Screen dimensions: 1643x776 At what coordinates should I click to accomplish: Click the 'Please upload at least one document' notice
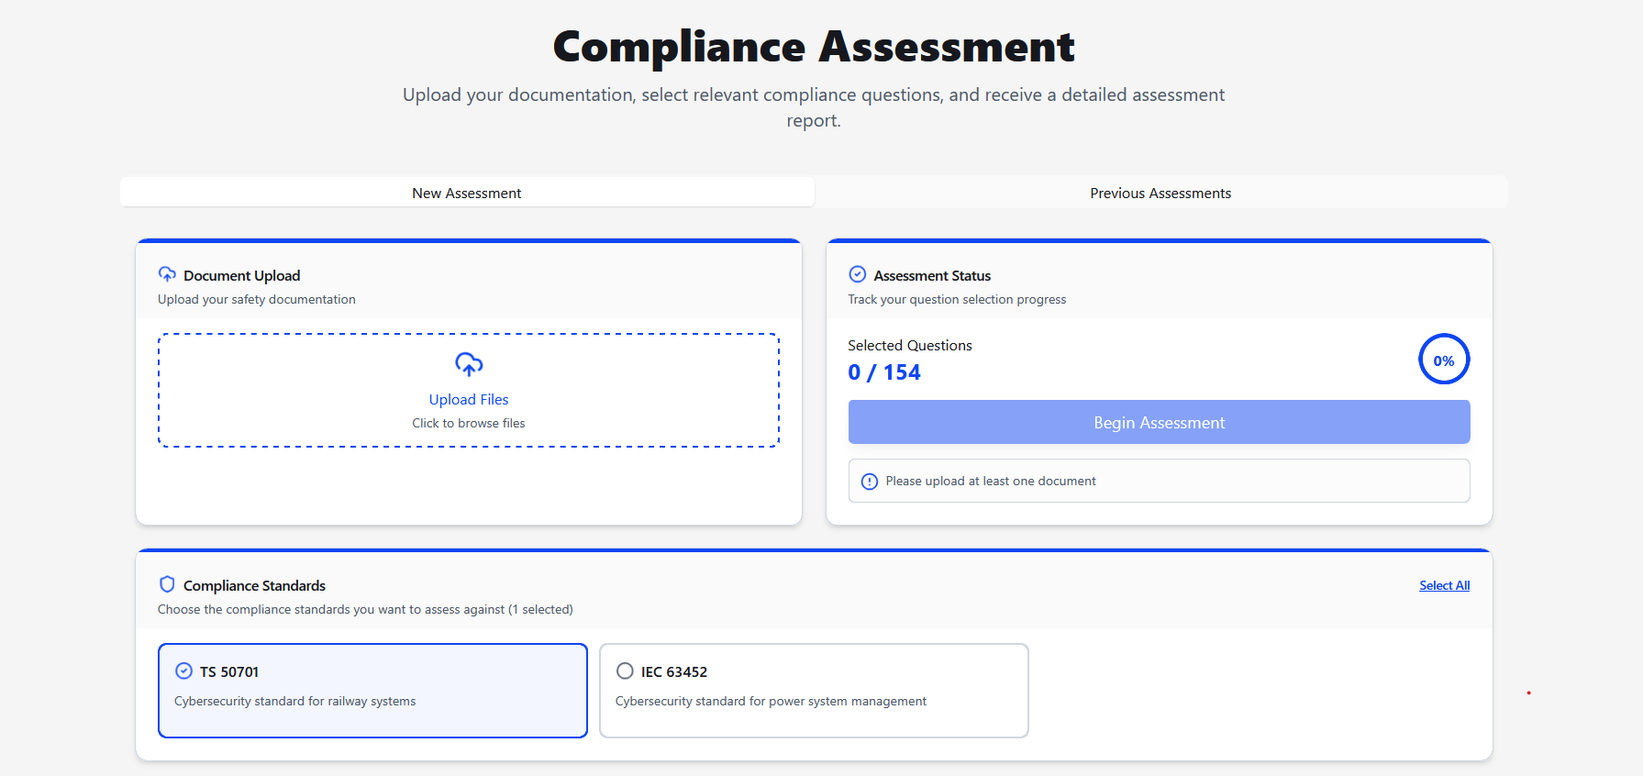(991, 481)
